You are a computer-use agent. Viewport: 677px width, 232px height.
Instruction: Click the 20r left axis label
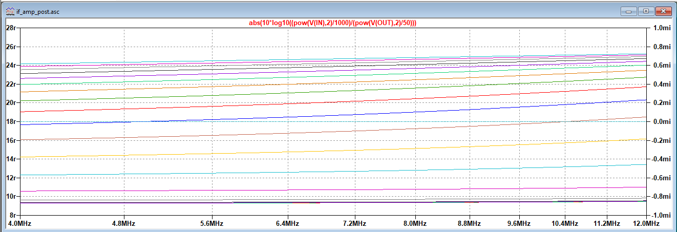point(11,102)
